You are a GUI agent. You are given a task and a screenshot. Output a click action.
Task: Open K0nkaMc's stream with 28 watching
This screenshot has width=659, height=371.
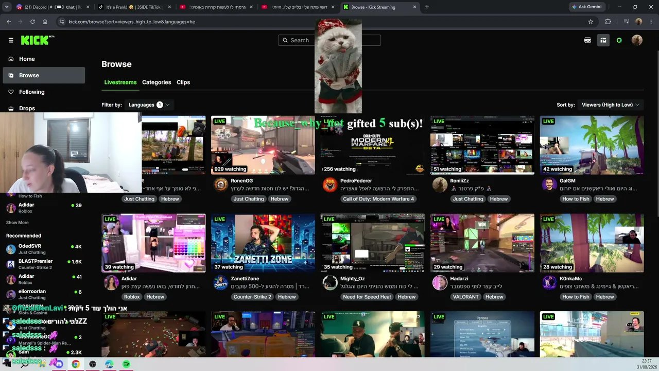(x=592, y=243)
